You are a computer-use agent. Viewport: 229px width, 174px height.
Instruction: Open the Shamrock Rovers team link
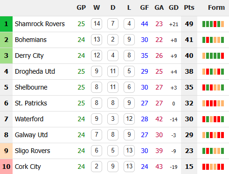40,24
